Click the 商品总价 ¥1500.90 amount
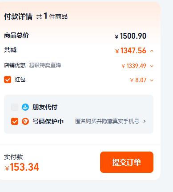The image size is (173, 192). [x=131, y=36]
